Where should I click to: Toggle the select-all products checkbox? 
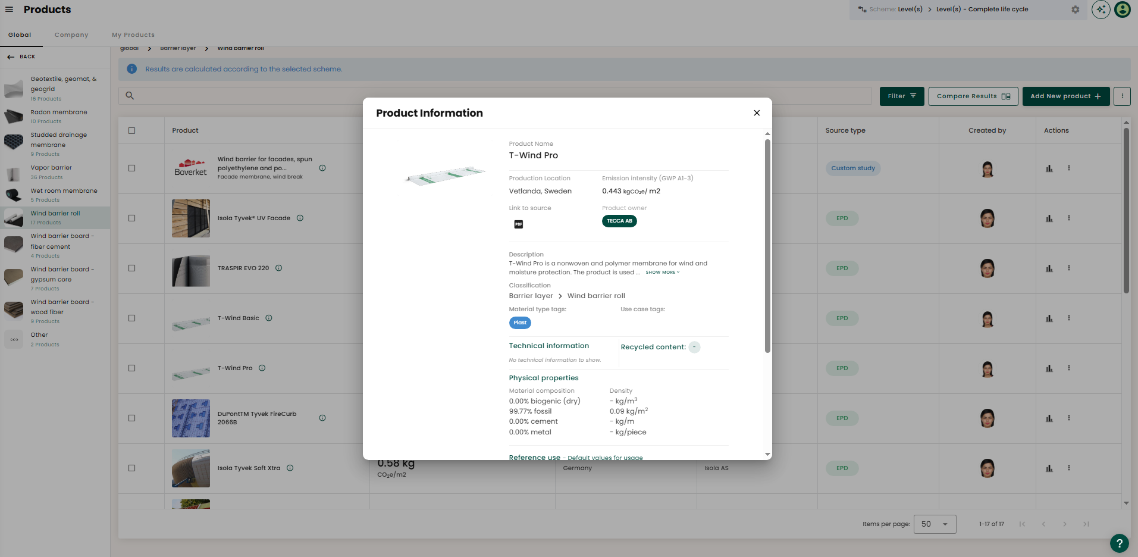tap(132, 131)
